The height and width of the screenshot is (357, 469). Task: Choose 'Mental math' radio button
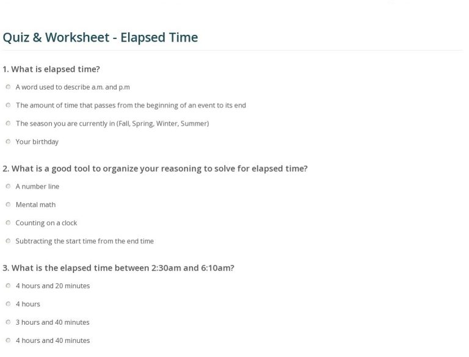[x=8, y=205]
